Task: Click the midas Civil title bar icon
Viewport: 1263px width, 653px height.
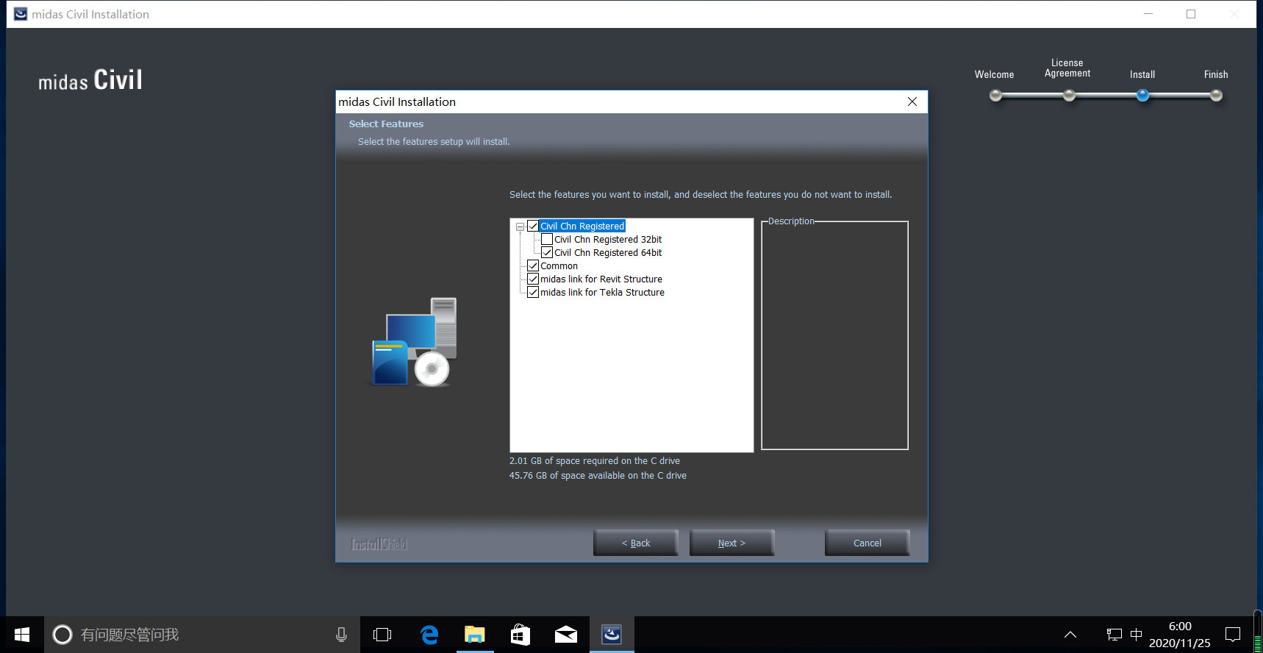Action: 21,14
